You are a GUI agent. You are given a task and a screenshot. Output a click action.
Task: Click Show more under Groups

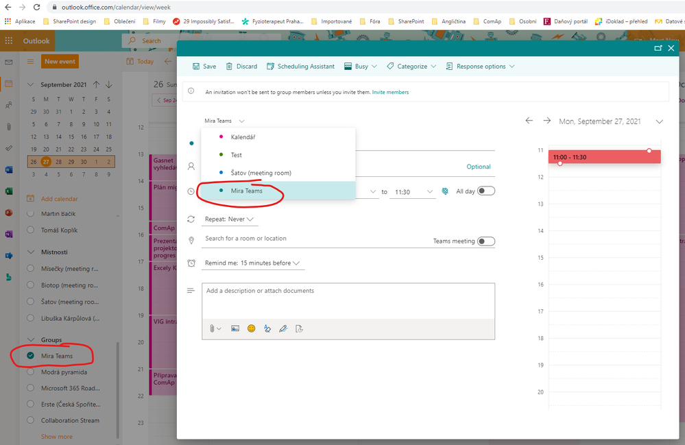(x=57, y=436)
